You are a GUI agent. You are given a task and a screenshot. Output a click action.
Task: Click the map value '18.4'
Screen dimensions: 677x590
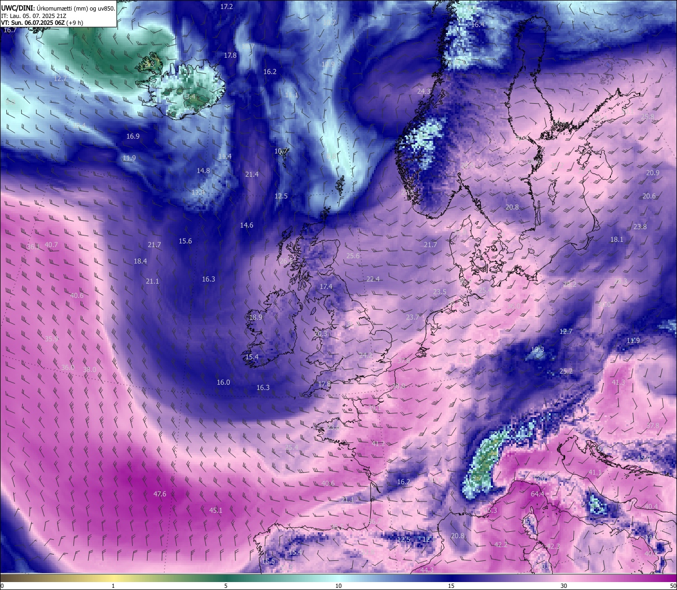point(140,261)
